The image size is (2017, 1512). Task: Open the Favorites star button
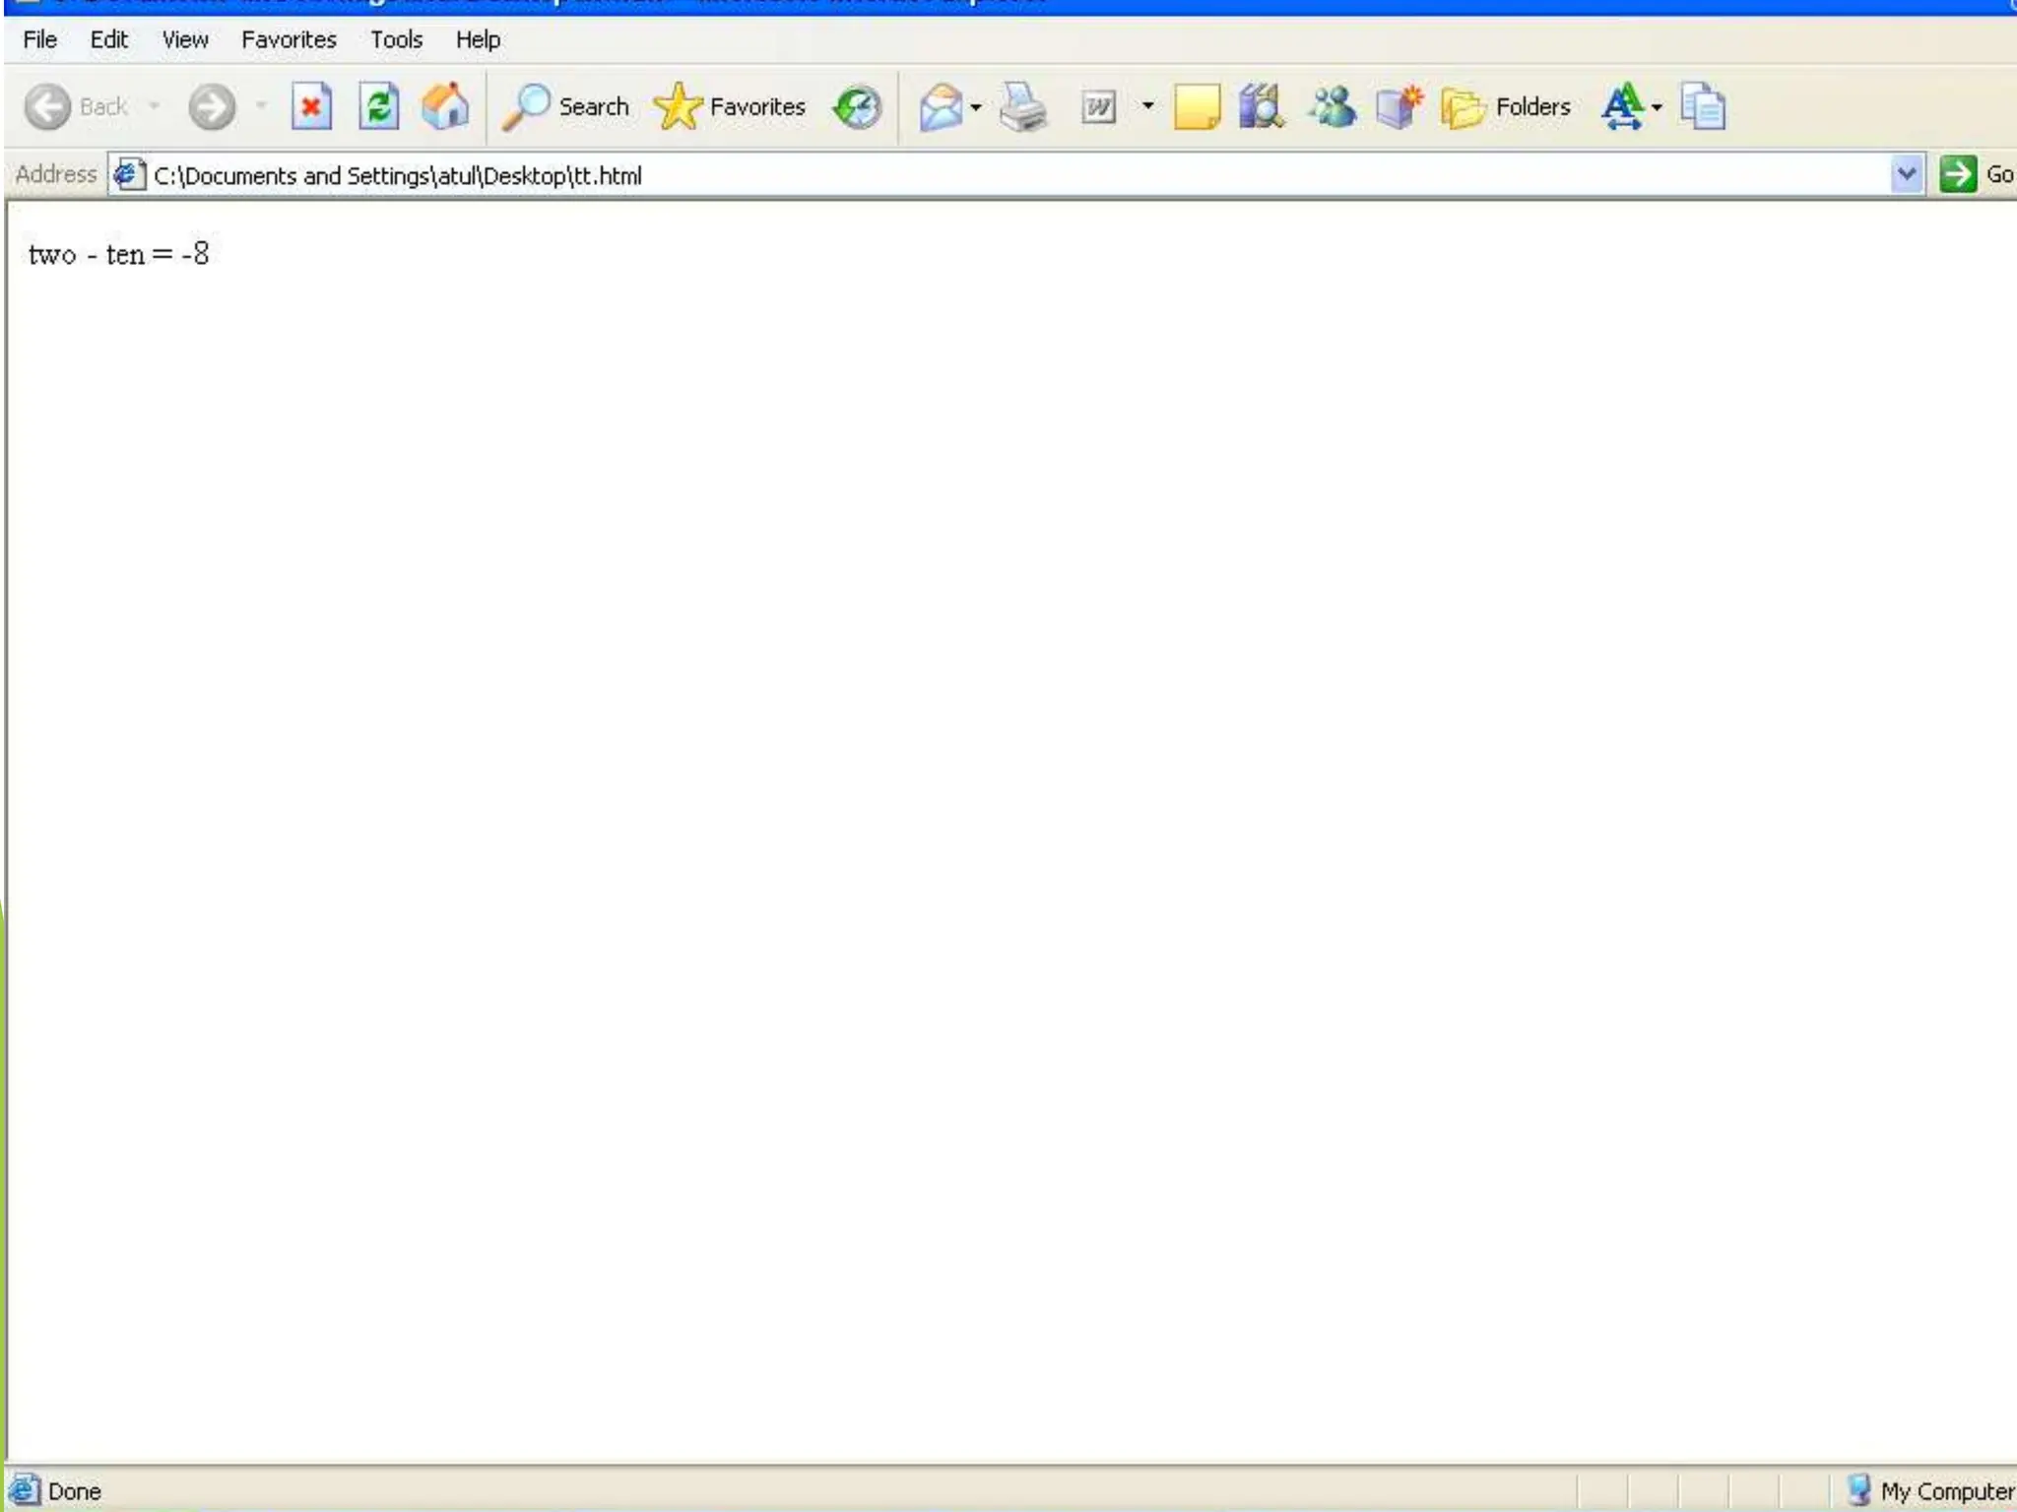point(730,106)
